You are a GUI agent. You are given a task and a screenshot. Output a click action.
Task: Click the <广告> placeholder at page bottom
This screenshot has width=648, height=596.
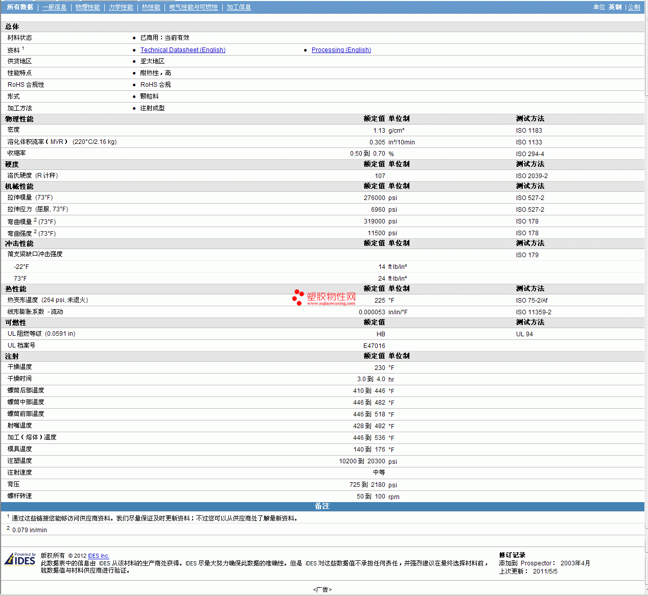pyautogui.click(x=322, y=589)
